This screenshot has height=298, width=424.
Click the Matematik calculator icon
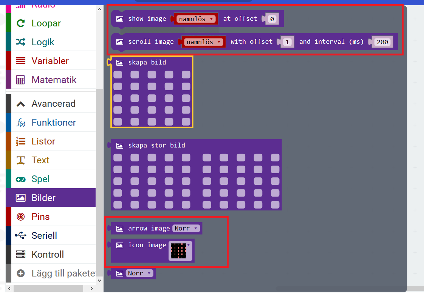click(x=20, y=80)
